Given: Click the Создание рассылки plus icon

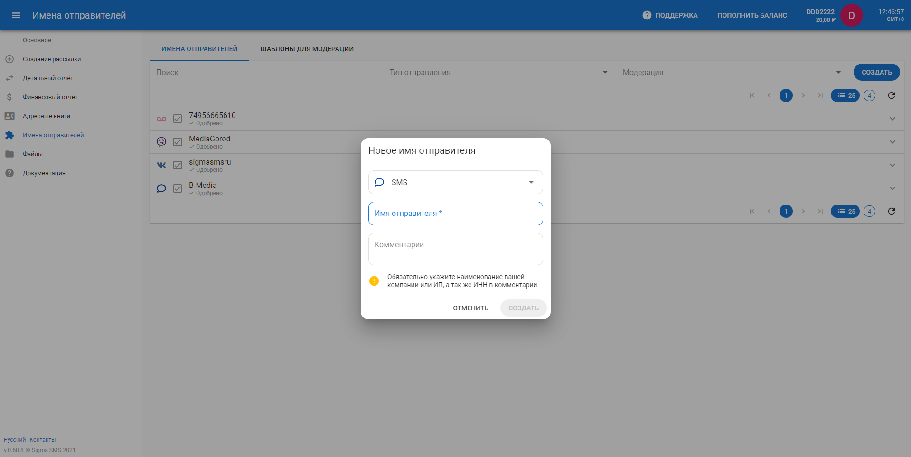Looking at the screenshot, I should tap(9, 59).
